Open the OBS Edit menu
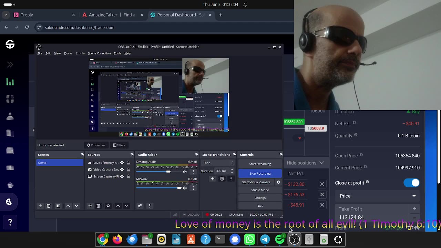Viewport: 441px width, 248px height. pos(48,53)
